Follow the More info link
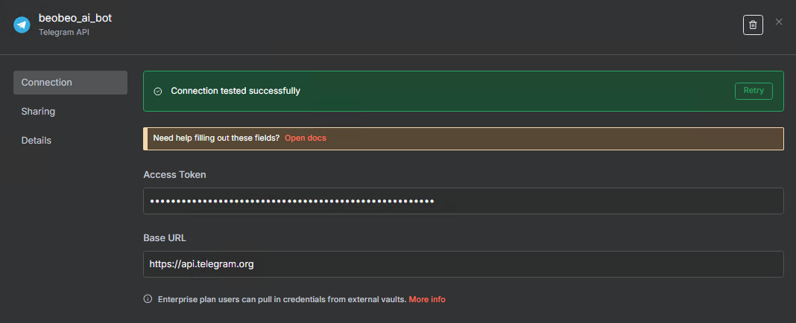Viewport: 796px width, 323px height. pos(427,299)
